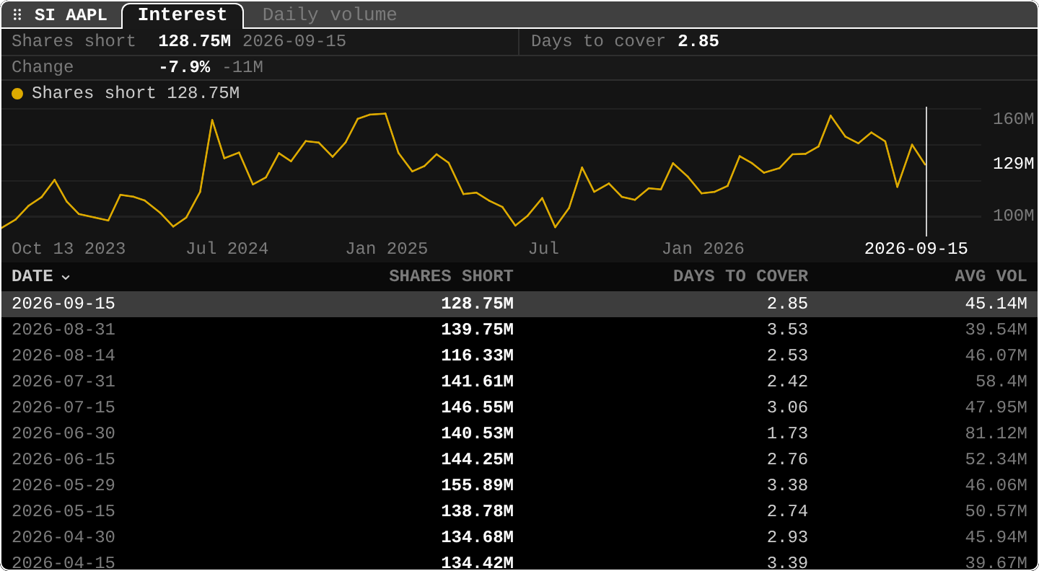Sort by DAYS TO COVER column header
This screenshot has height=571, width=1039.
740,276
